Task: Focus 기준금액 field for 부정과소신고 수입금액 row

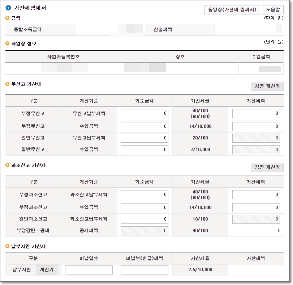Action: 145,208
